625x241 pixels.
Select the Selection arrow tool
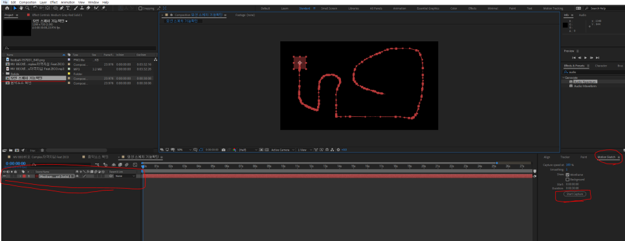click(15, 8)
